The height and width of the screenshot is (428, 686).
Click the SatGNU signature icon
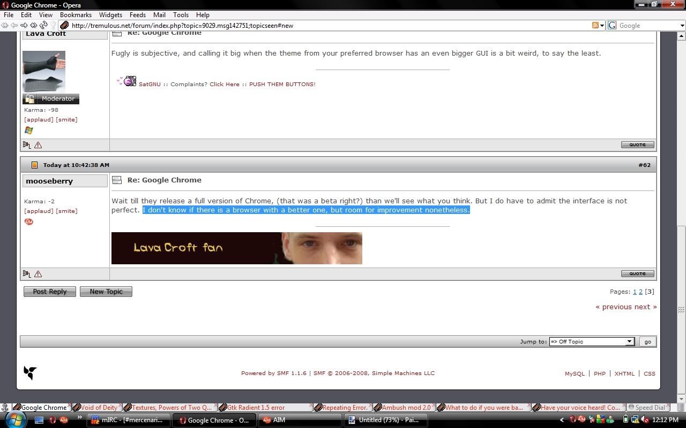[127, 81]
